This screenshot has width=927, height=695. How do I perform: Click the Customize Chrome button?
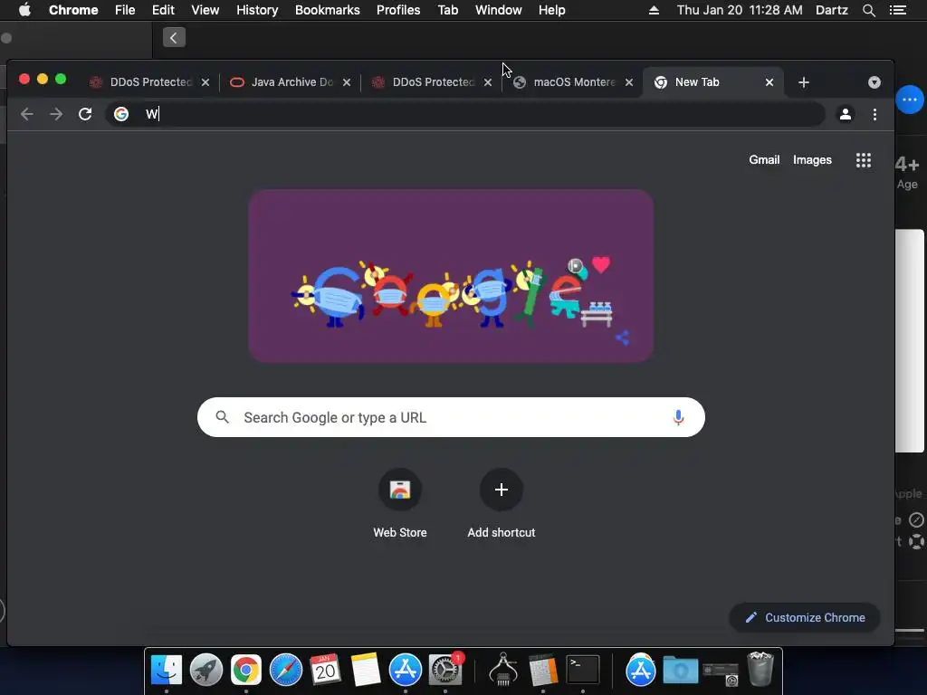pyautogui.click(x=805, y=617)
